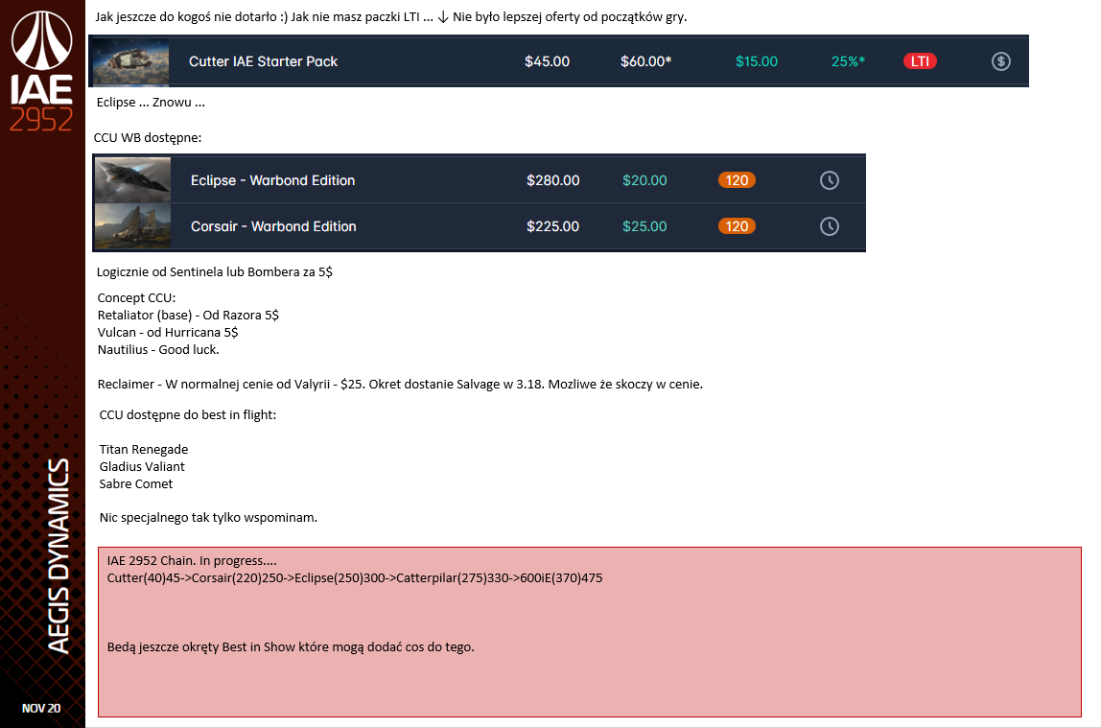
Task: Click the $60.00* value in Cutter row
Action: [x=646, y=61]
